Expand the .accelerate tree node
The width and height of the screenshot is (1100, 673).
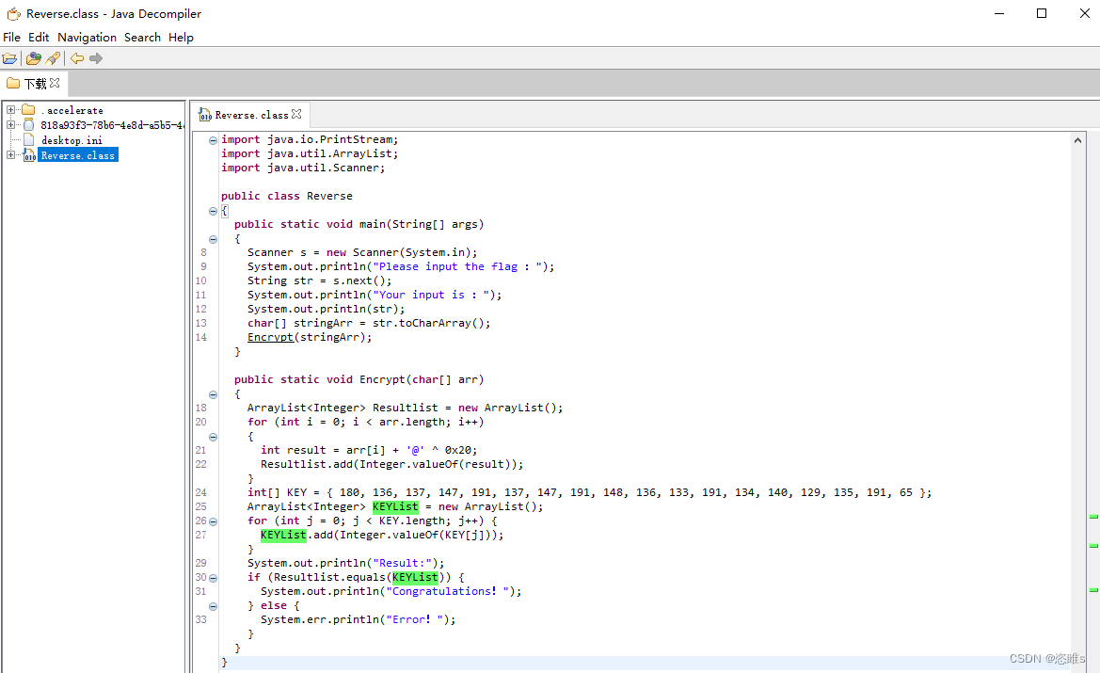[x=9, y=110]
